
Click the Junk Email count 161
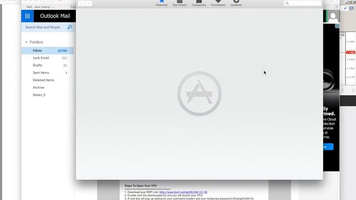65,58
